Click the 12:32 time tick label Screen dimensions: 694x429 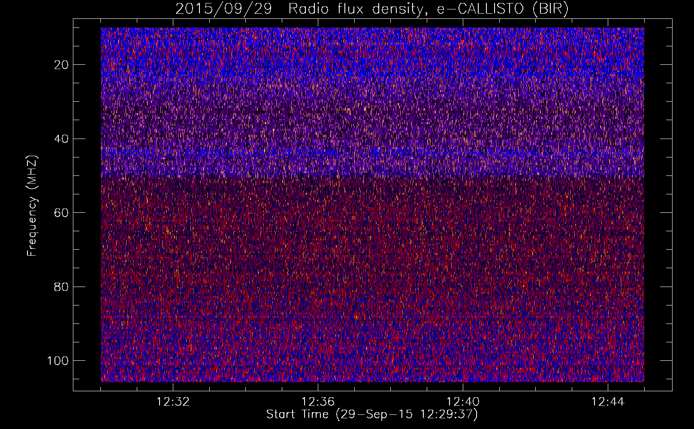(x=173, y=402)
